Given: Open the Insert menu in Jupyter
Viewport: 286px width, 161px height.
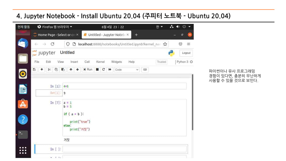Looking at the screenshot, I should click(74, 62).
